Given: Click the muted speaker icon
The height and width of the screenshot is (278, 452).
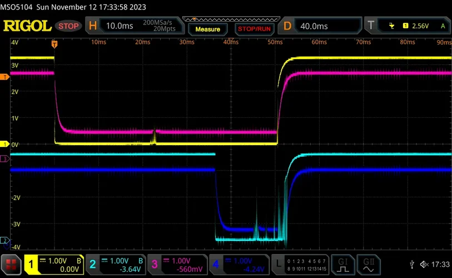Looking at the screenshot, I should point(424,265).
